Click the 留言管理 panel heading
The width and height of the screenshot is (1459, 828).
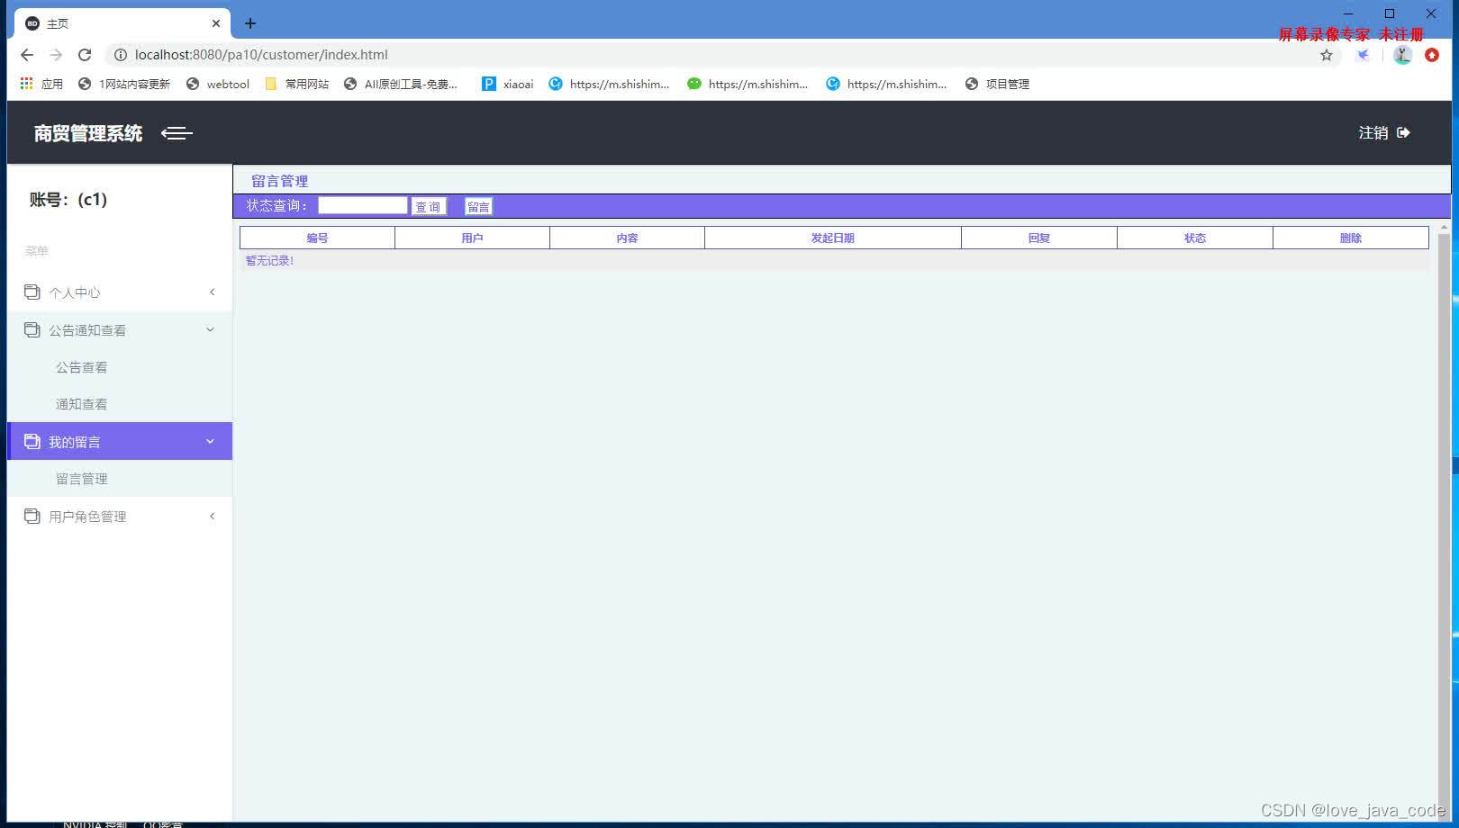point(279,181)
